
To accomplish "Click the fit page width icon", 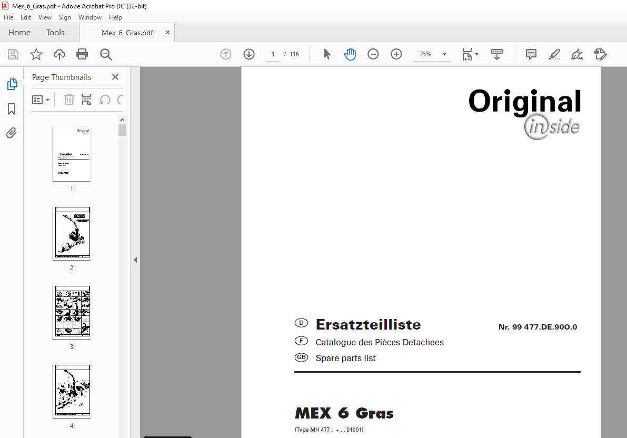I will (467, 54).
